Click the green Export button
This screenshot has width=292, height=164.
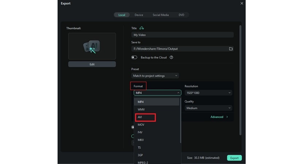tap(234, 158)
